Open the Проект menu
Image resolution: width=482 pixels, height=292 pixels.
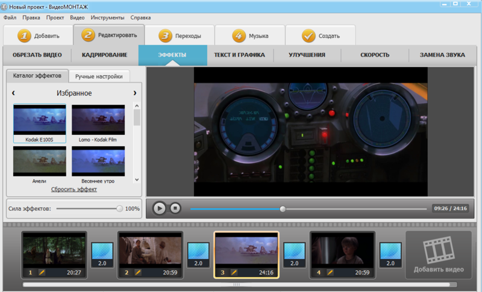pyautogui.click(x=55, y=17)
